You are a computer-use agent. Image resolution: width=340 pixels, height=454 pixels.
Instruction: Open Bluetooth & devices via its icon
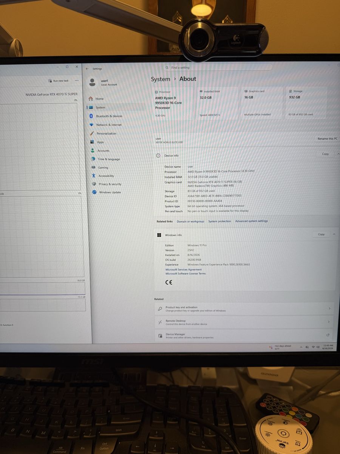click(x=91, y=116)
